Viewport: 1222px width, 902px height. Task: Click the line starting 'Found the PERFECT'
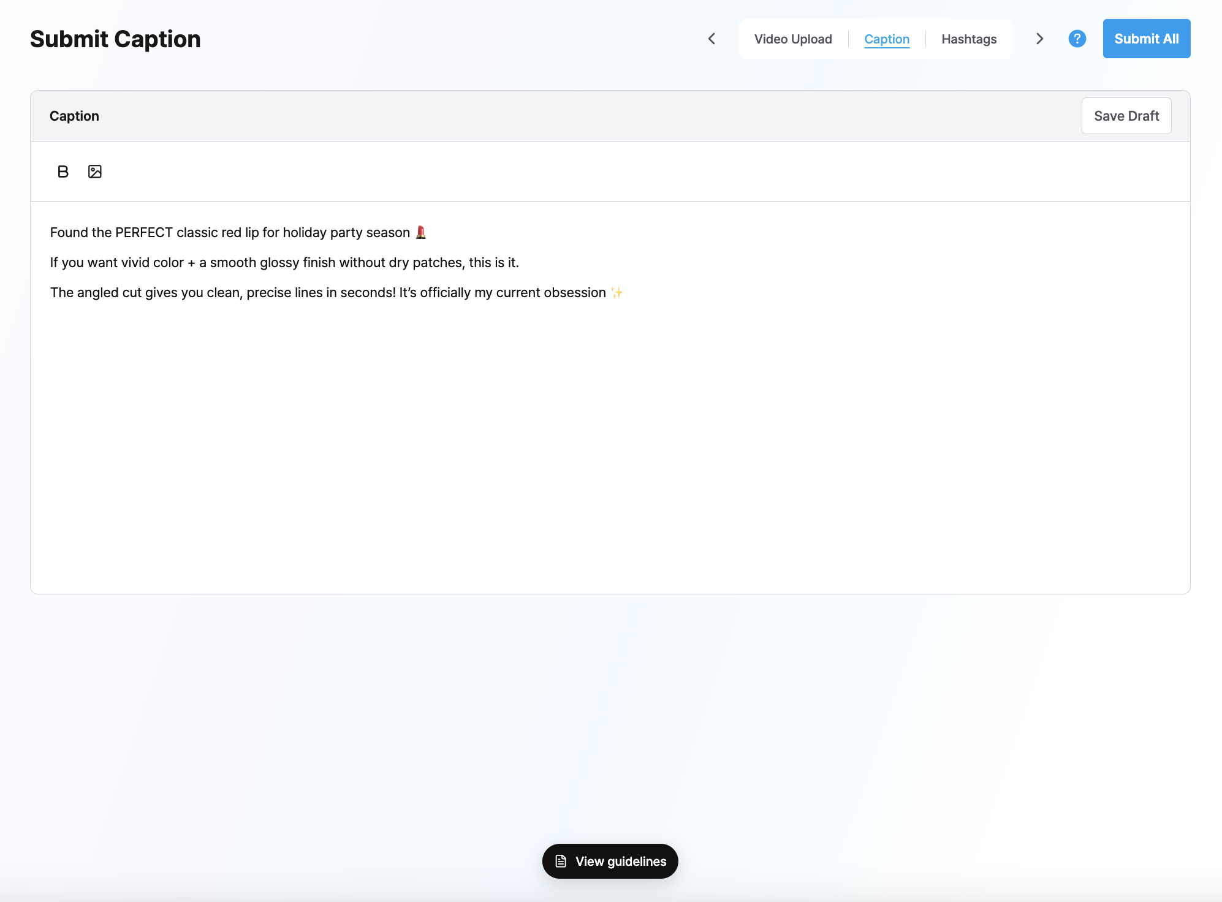coord(238,232)
